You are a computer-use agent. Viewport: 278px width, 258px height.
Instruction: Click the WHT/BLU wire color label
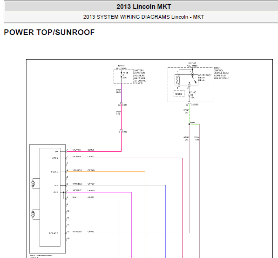77,184
